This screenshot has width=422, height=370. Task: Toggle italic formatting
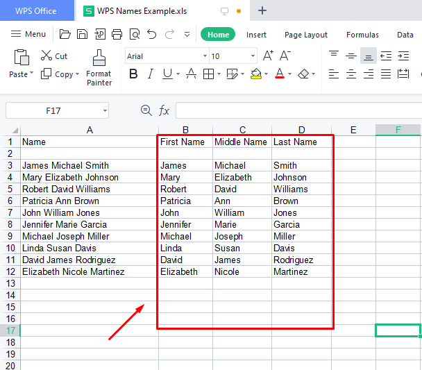tap(151, 74)
